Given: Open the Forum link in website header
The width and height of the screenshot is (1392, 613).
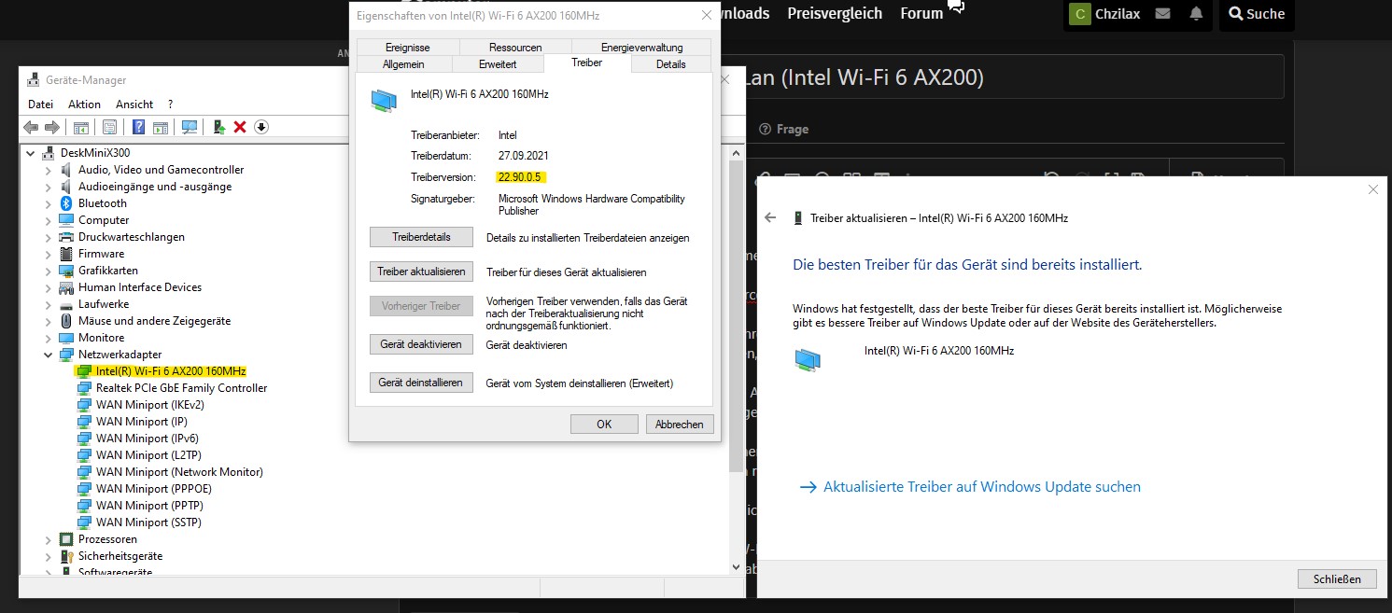Looking at the screenshot, I should click(921, 14).
